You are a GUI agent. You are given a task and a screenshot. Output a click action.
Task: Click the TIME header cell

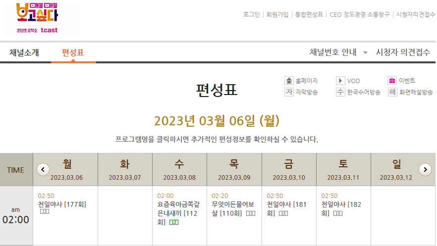coord(16,169)
